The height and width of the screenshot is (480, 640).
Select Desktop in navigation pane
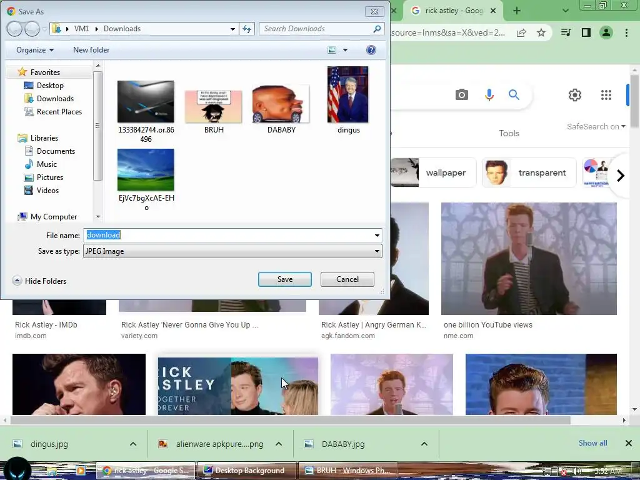click(x=50, y=85)
